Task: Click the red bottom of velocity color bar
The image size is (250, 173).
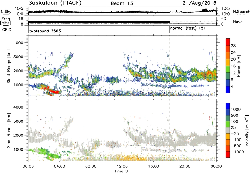Action: [228, 155]
